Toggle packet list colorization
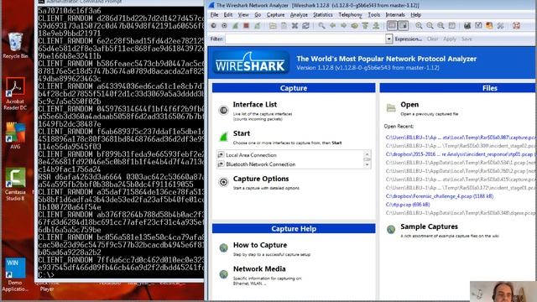The width and height of the screenshot is (537, 302). click(392, 26)
